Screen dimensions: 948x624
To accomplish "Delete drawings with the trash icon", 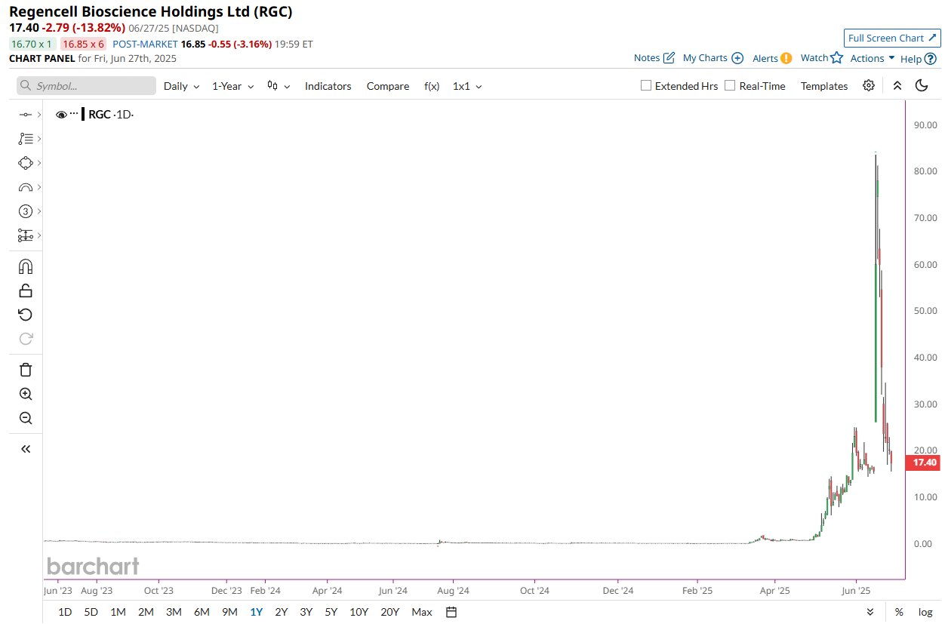I will [26, 370].
